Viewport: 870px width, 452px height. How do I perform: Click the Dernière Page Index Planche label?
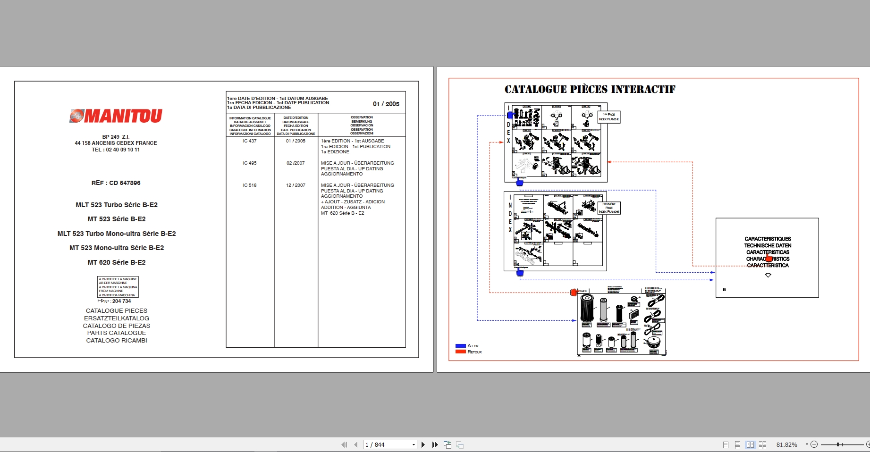609,208
